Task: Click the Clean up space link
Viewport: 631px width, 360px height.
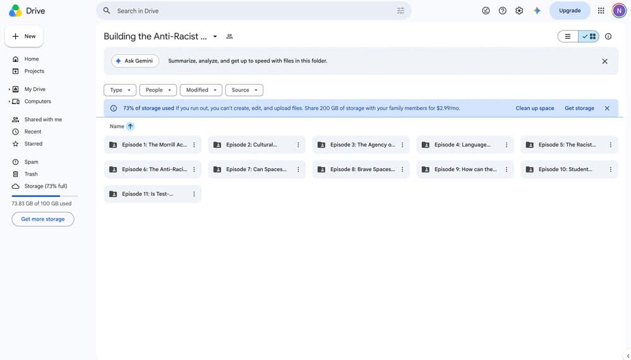Action: 535,108
